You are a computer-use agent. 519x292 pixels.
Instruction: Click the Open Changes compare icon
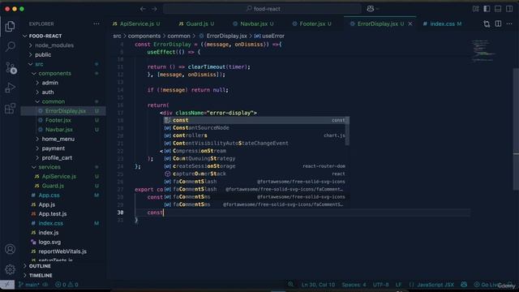click(x=487, y=24)
